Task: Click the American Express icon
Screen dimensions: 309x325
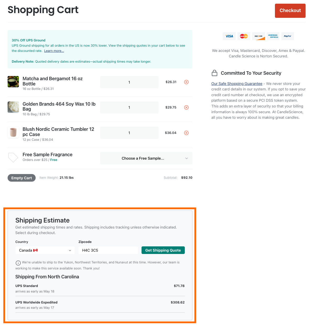Action: pyautogui.click(x=273, y=36)
